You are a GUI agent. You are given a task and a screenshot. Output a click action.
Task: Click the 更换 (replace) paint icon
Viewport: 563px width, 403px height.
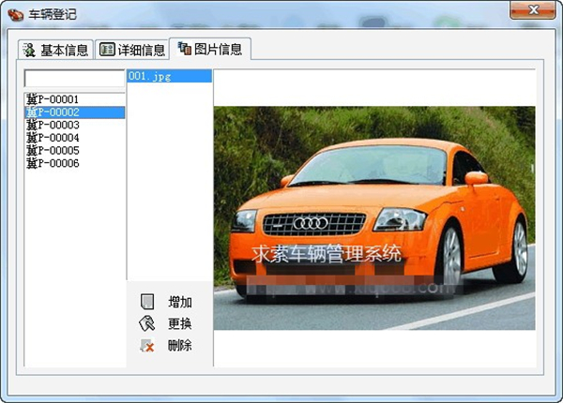pyautogui.click(x=146, y=323)
